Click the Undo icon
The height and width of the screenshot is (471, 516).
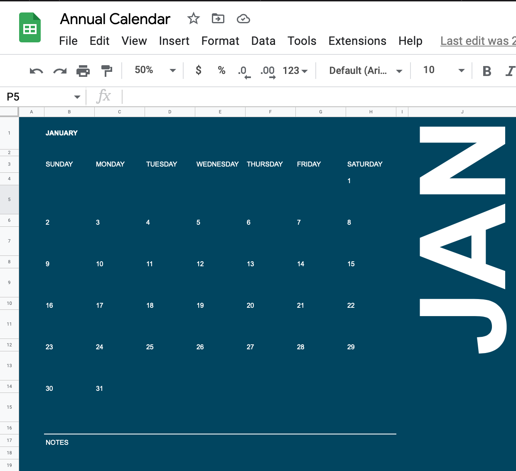[x=36, y=70]
